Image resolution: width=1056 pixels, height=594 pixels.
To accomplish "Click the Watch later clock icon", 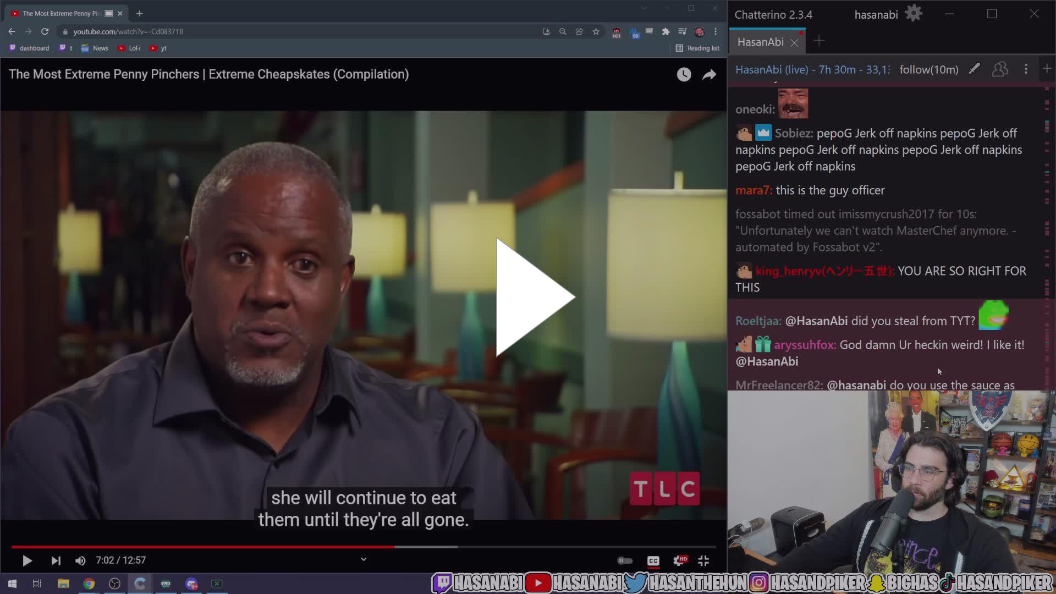I will click(x=684, y=75).
